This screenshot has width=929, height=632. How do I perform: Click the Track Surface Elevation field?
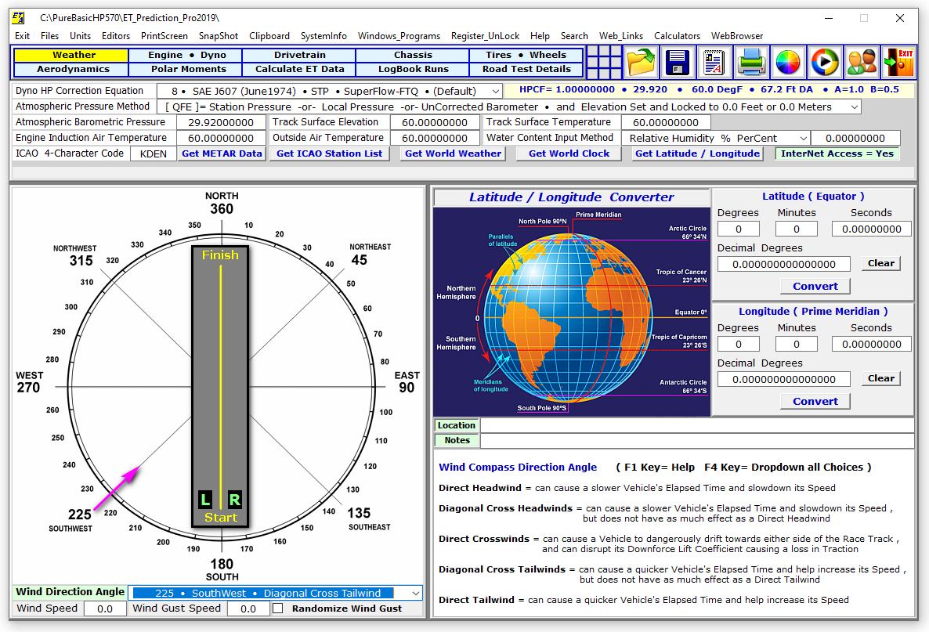click(x=434, y=123)
